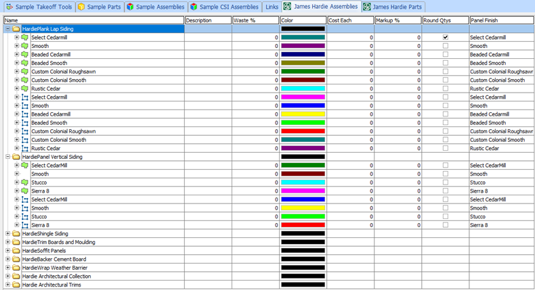Image resolution: width=535 pixels, height=290 pixels.
Task: Collapse the HardiePanel Vertical Siding folder
Action: point(7,157)
